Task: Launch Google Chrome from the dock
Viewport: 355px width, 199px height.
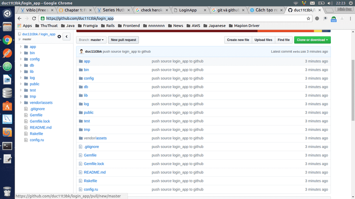Action: pos(7,40)
